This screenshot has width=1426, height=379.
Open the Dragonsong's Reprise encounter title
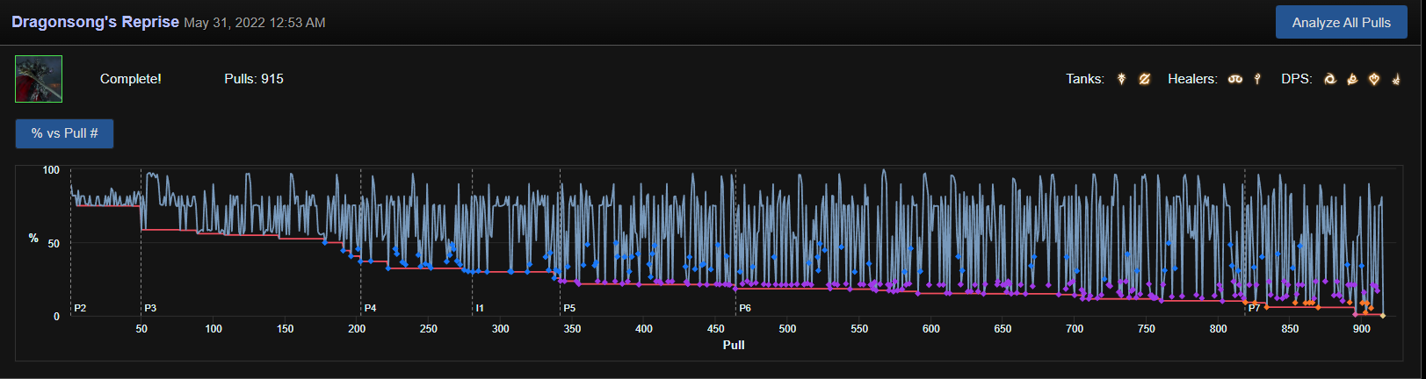tap(95, 22)
